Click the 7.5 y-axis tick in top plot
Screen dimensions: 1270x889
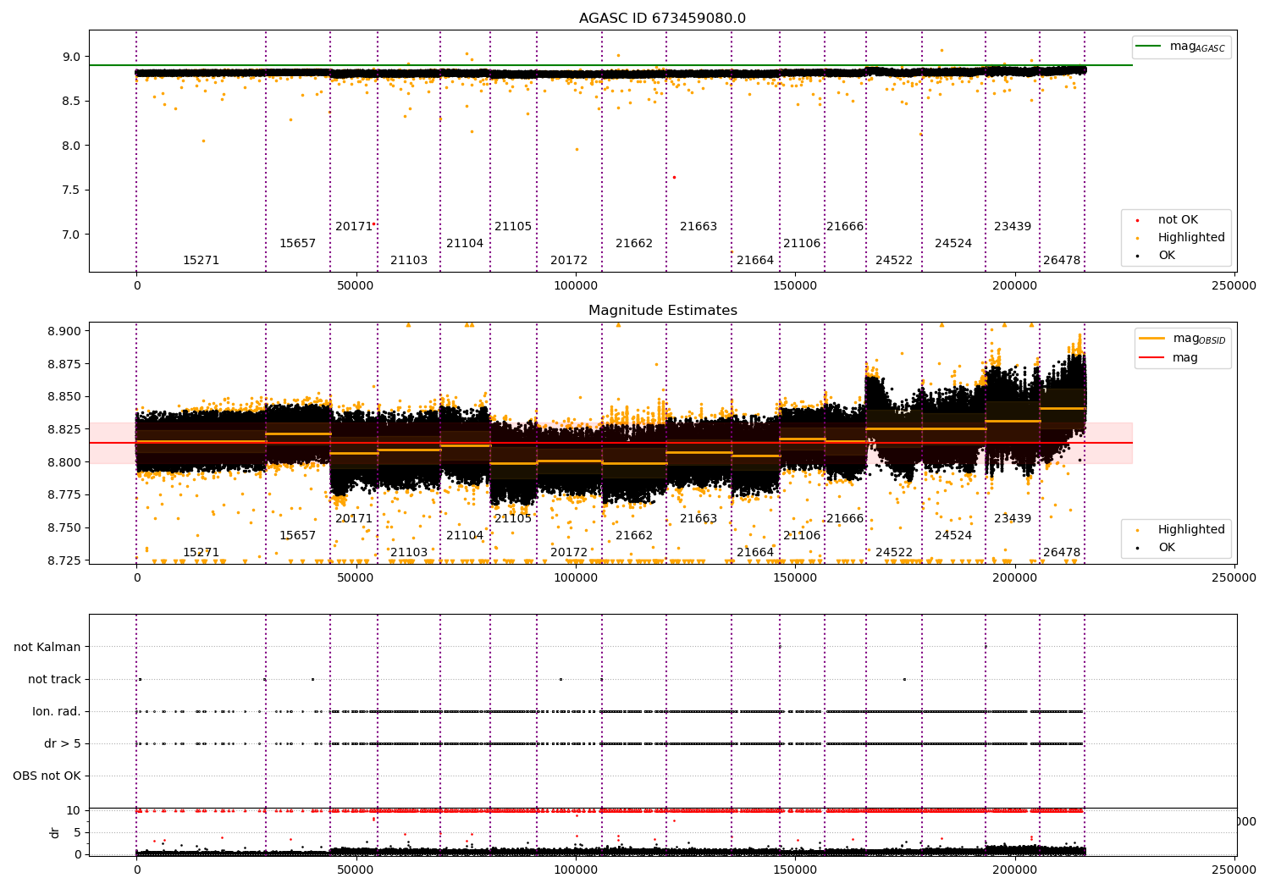coord(72,190)
